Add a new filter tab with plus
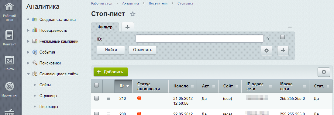 (127, 27)
